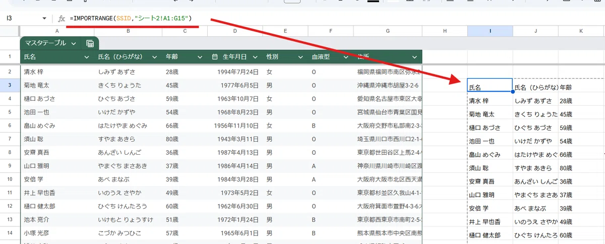This screenshot has width=605, height=244.
Task: Click the fx function icon
Action: click(62, 18)
